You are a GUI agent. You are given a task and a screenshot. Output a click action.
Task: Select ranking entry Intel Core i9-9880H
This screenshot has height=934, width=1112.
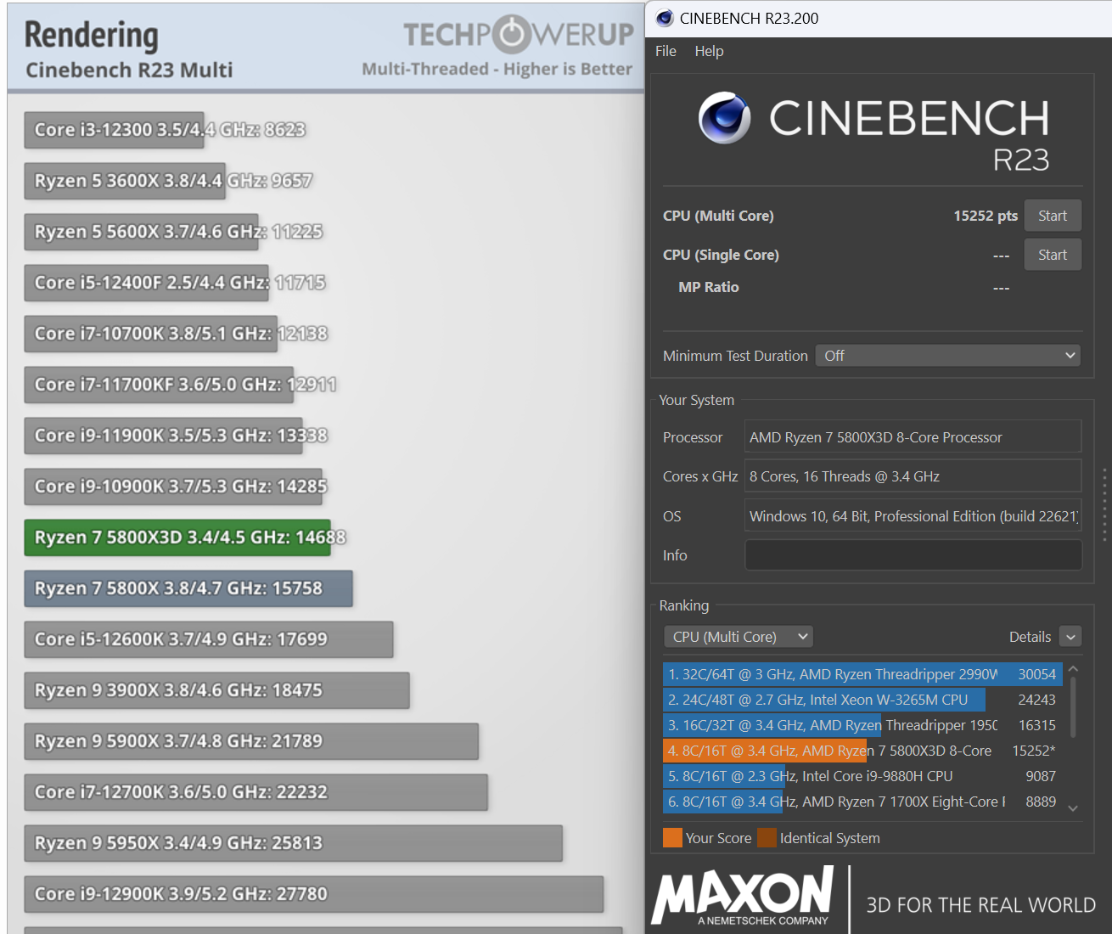click(x=862, y=776)
